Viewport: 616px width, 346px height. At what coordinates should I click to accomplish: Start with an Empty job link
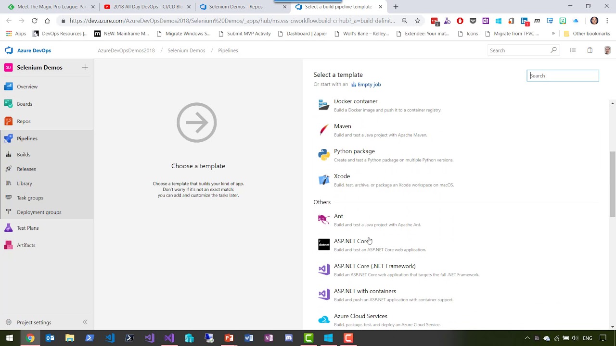point(366,85)
